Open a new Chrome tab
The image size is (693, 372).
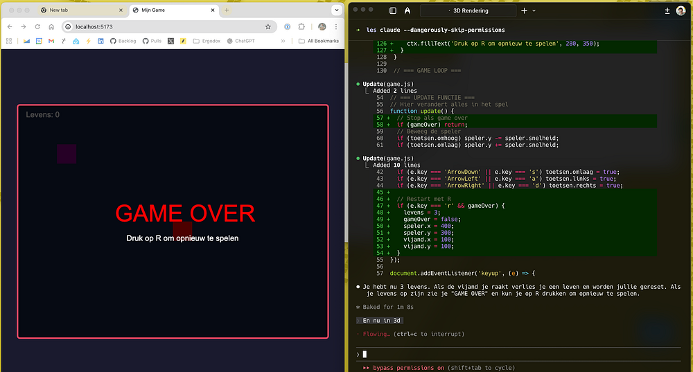pyautogui.click(x=227, y=10)
